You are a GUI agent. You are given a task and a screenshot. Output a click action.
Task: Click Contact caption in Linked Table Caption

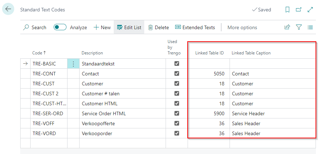273,74
